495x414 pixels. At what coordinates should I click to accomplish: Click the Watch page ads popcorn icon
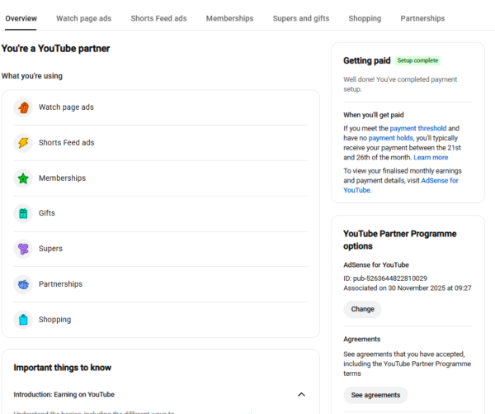(23, 107)
